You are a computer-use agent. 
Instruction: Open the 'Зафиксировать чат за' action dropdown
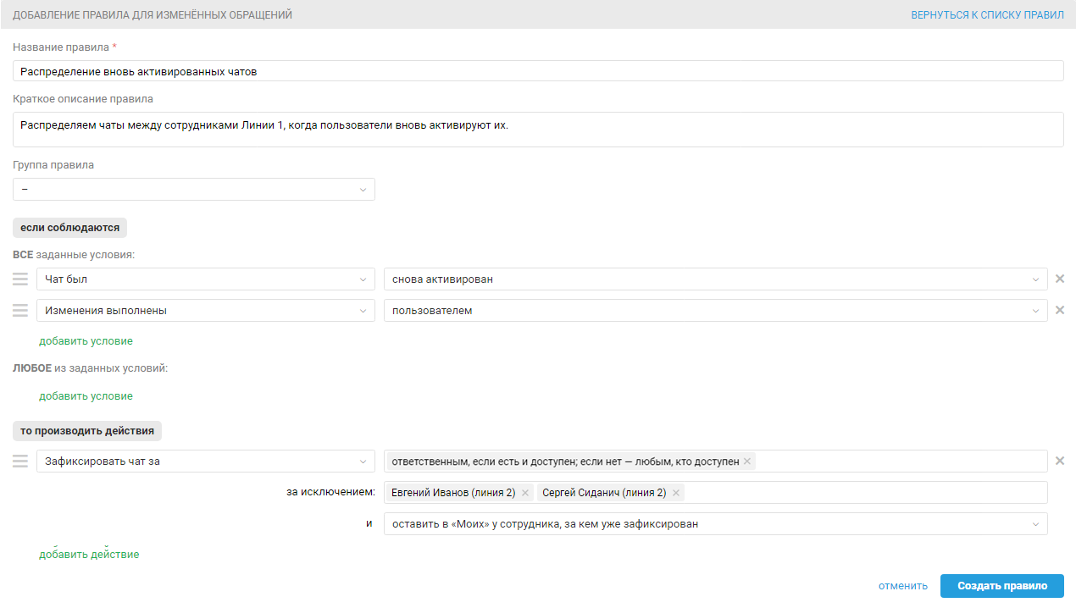[x=206, y=462]
